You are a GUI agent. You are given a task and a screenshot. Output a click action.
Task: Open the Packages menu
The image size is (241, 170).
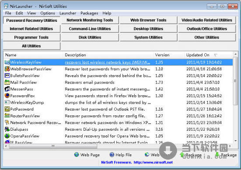click(89, 13)
